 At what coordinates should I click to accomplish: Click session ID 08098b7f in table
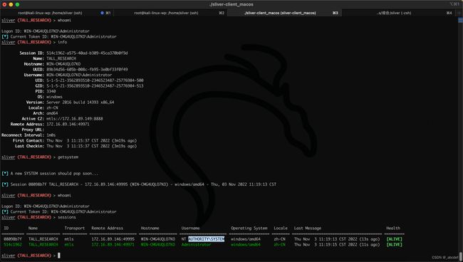coord(13,239)
